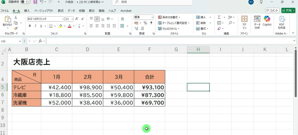Apply the borders icon

coord(51,26)
